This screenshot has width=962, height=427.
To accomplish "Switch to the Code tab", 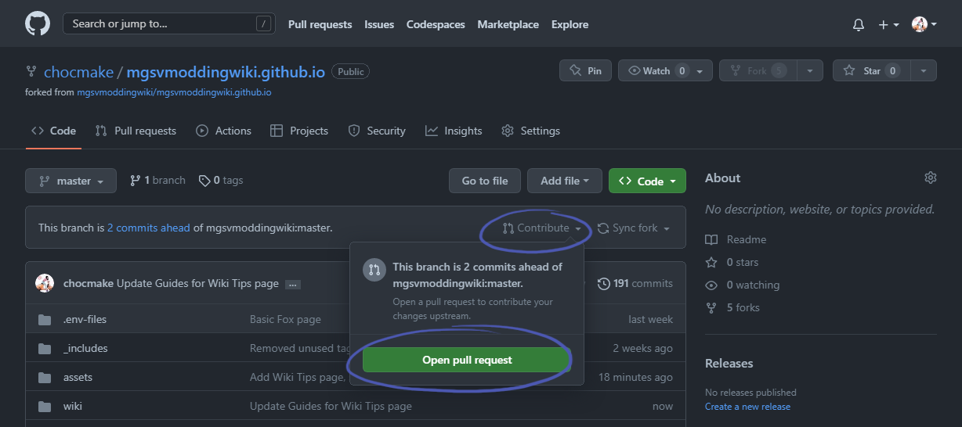I will pyautogui.click(x=53, y=131).
